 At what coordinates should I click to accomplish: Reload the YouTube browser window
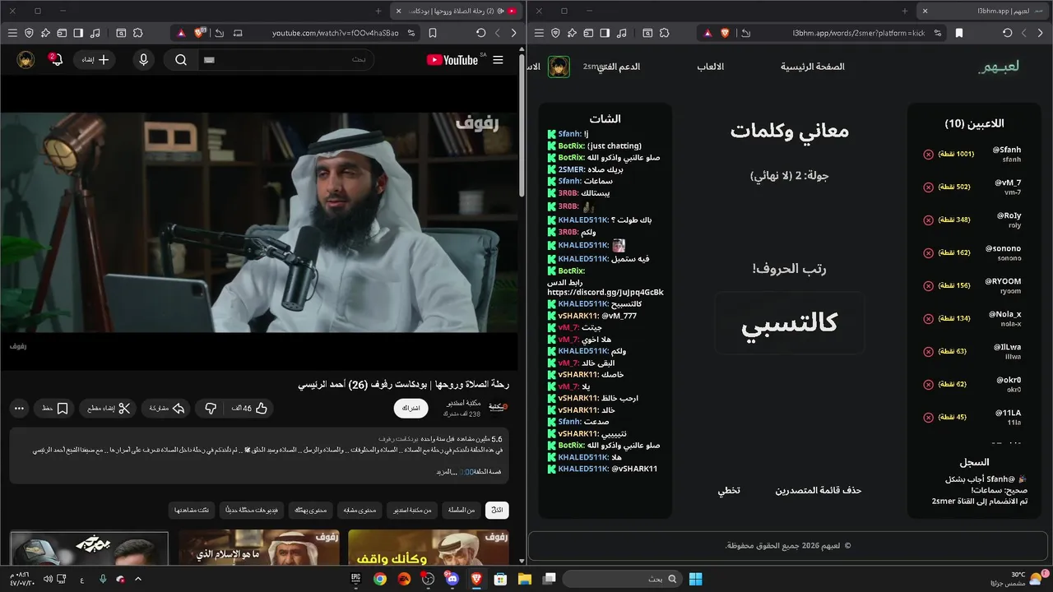point(481,33)
